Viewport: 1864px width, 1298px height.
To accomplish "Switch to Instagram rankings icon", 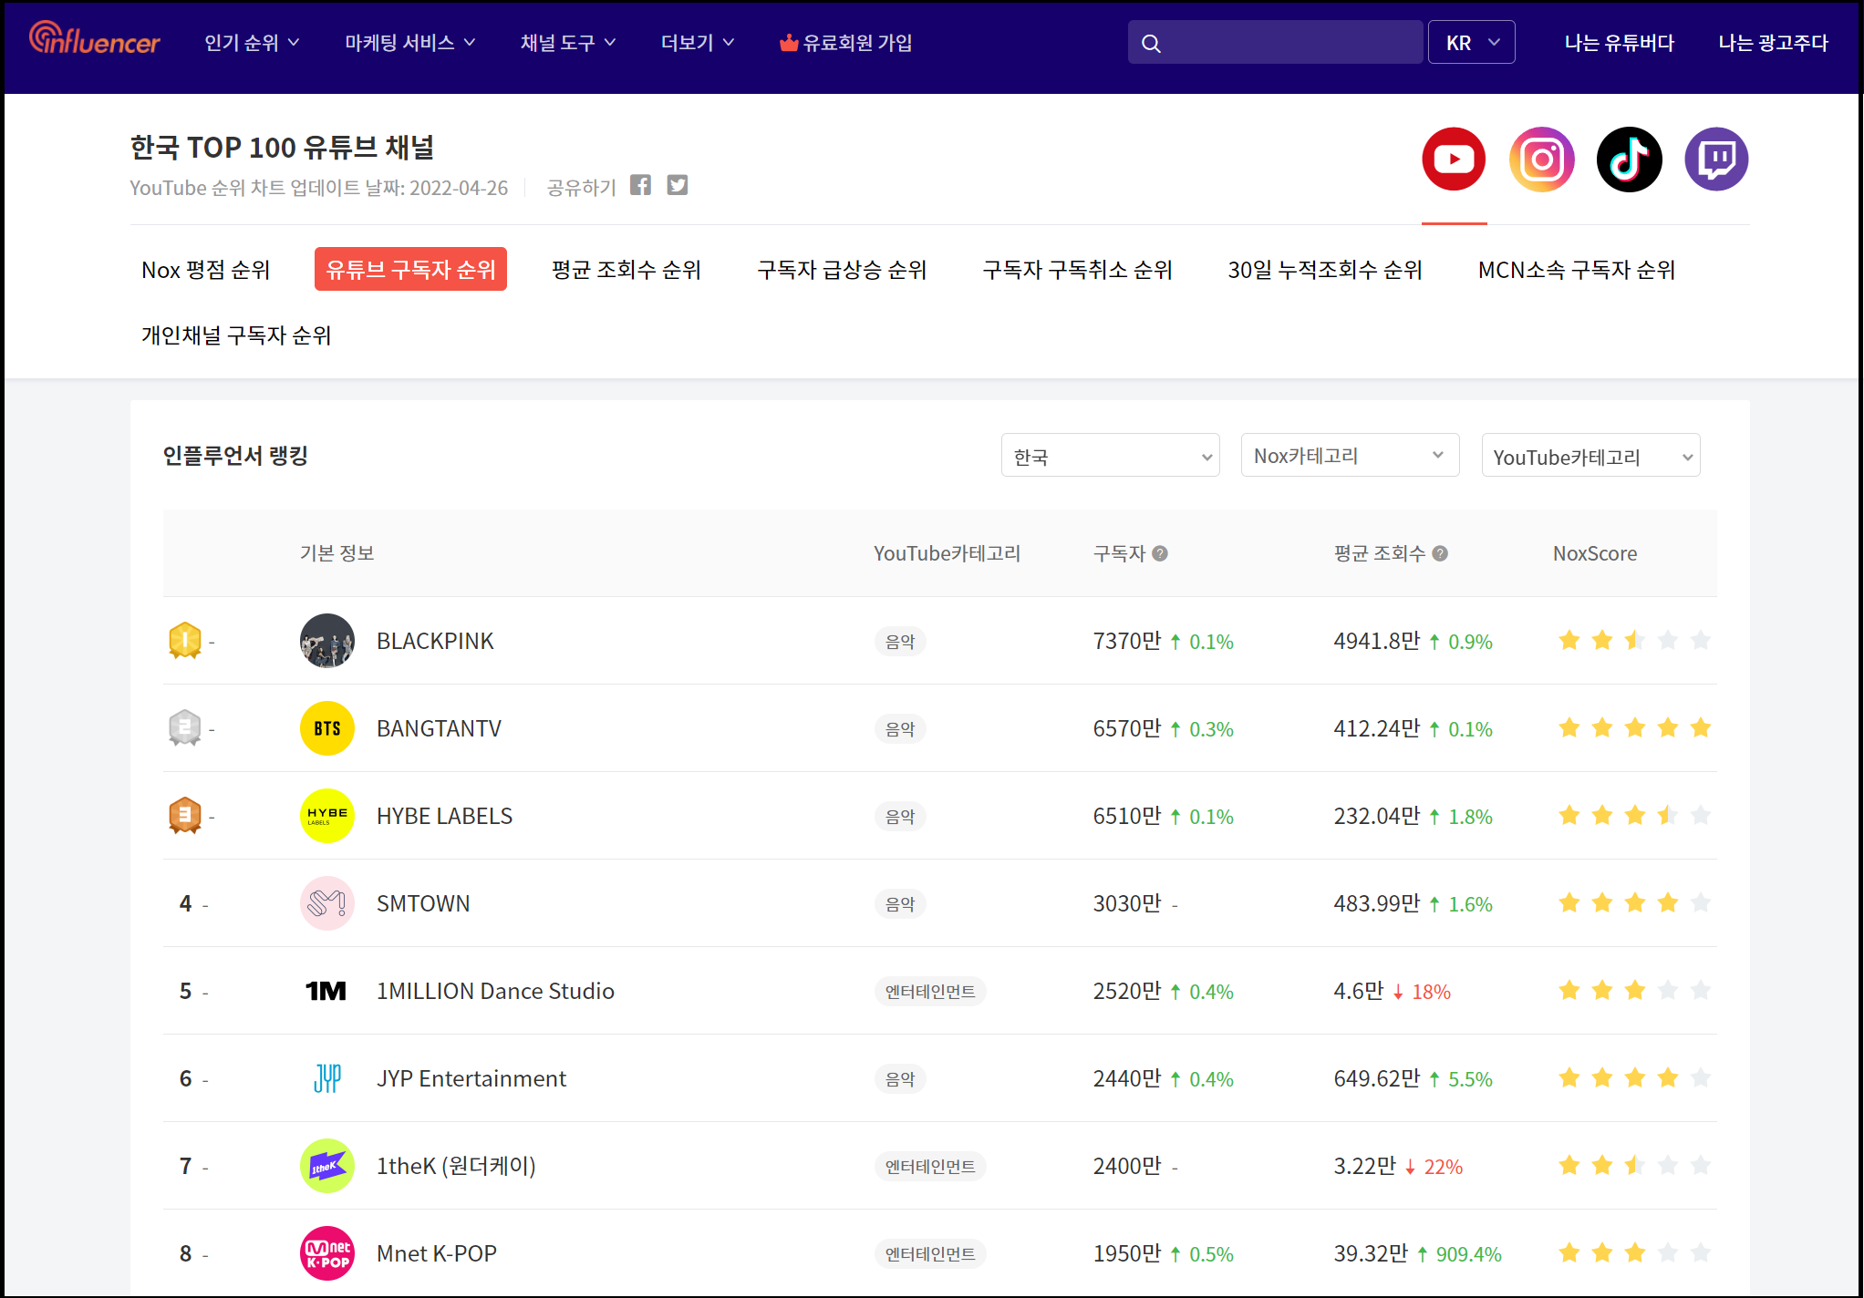I will pyautogui.click(x=1541, y=160).
